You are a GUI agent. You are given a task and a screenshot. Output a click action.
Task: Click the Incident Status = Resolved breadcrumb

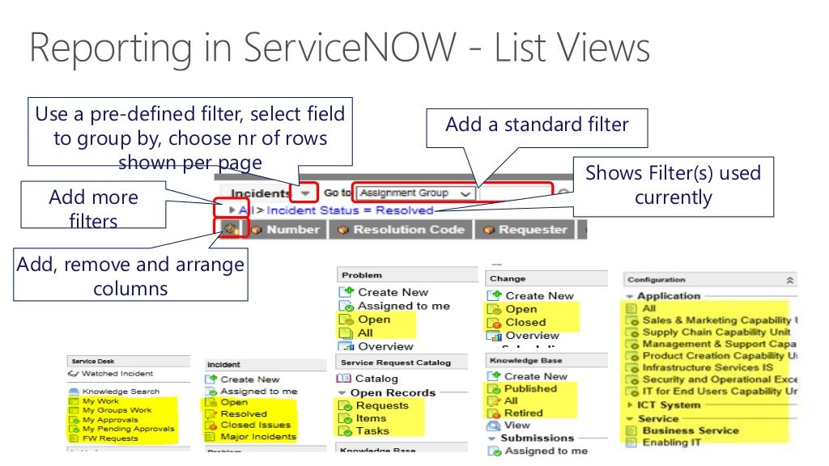click(350, 210)
